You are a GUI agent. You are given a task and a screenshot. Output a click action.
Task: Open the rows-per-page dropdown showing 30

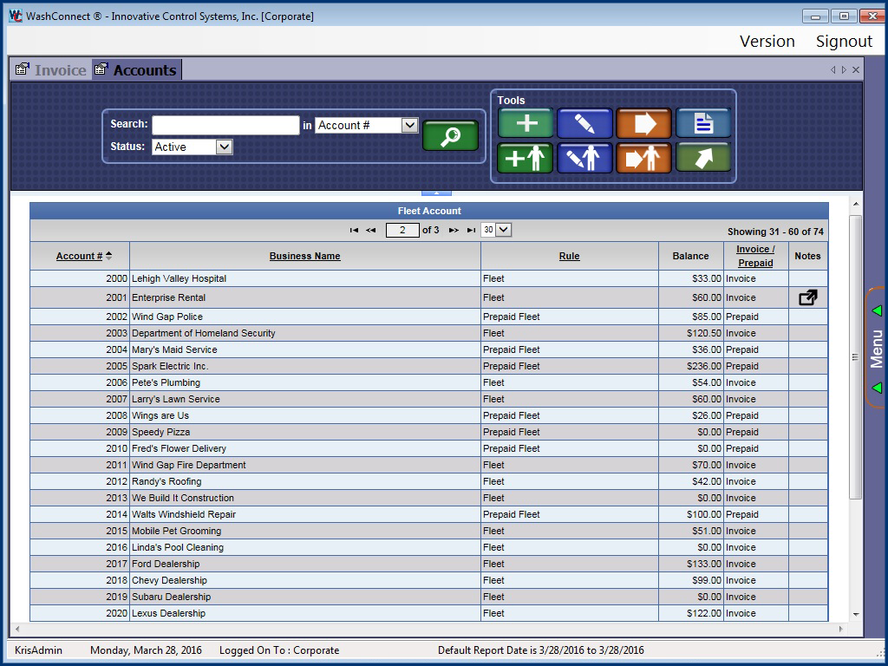(x=503, y=230)
